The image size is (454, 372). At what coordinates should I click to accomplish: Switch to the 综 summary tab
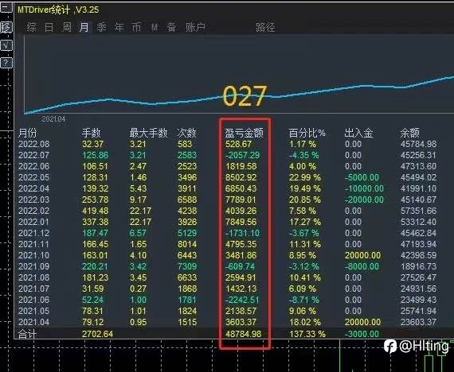pyautogui.click(x=31, y=27)
